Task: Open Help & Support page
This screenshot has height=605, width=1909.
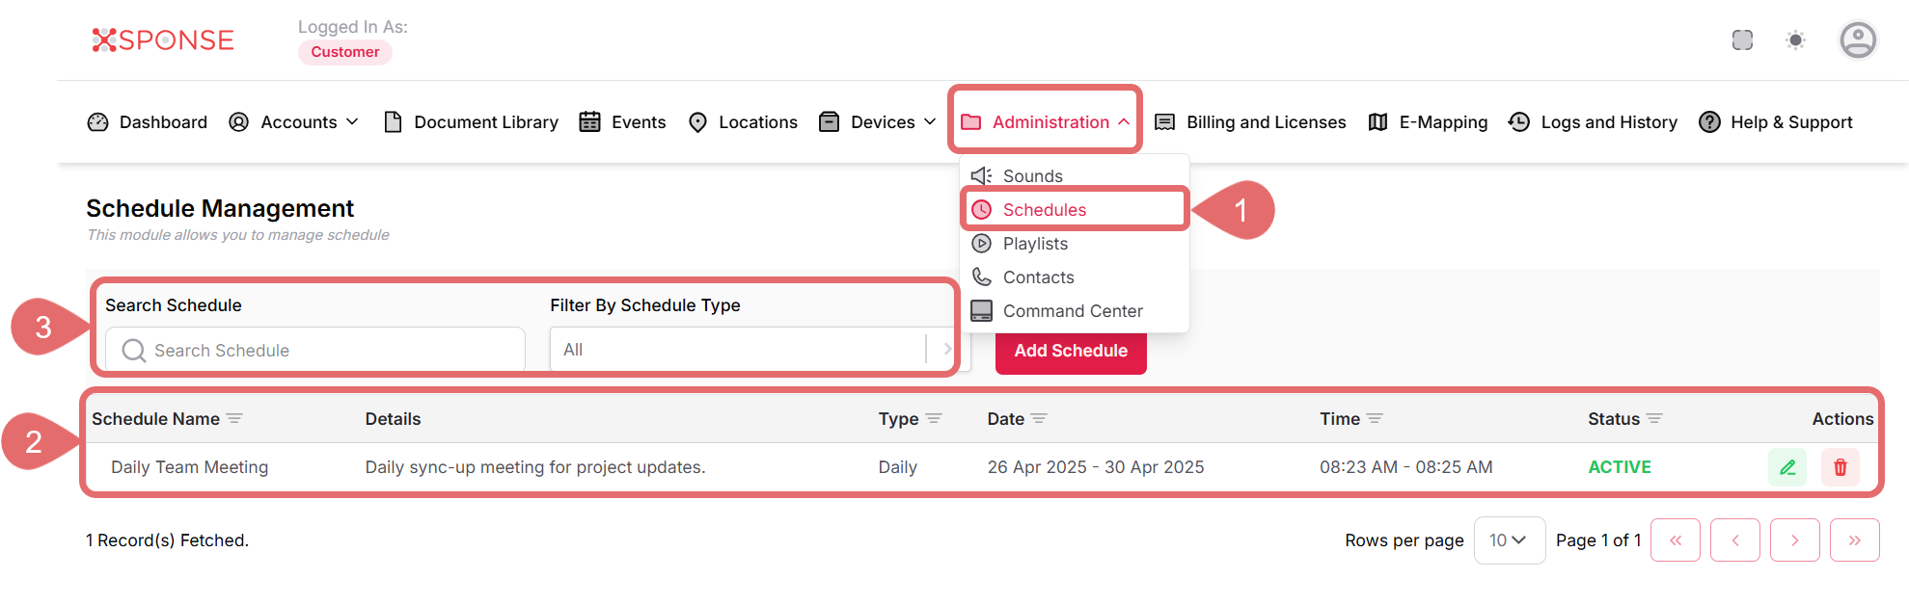Action: (x=1789, y=122)
